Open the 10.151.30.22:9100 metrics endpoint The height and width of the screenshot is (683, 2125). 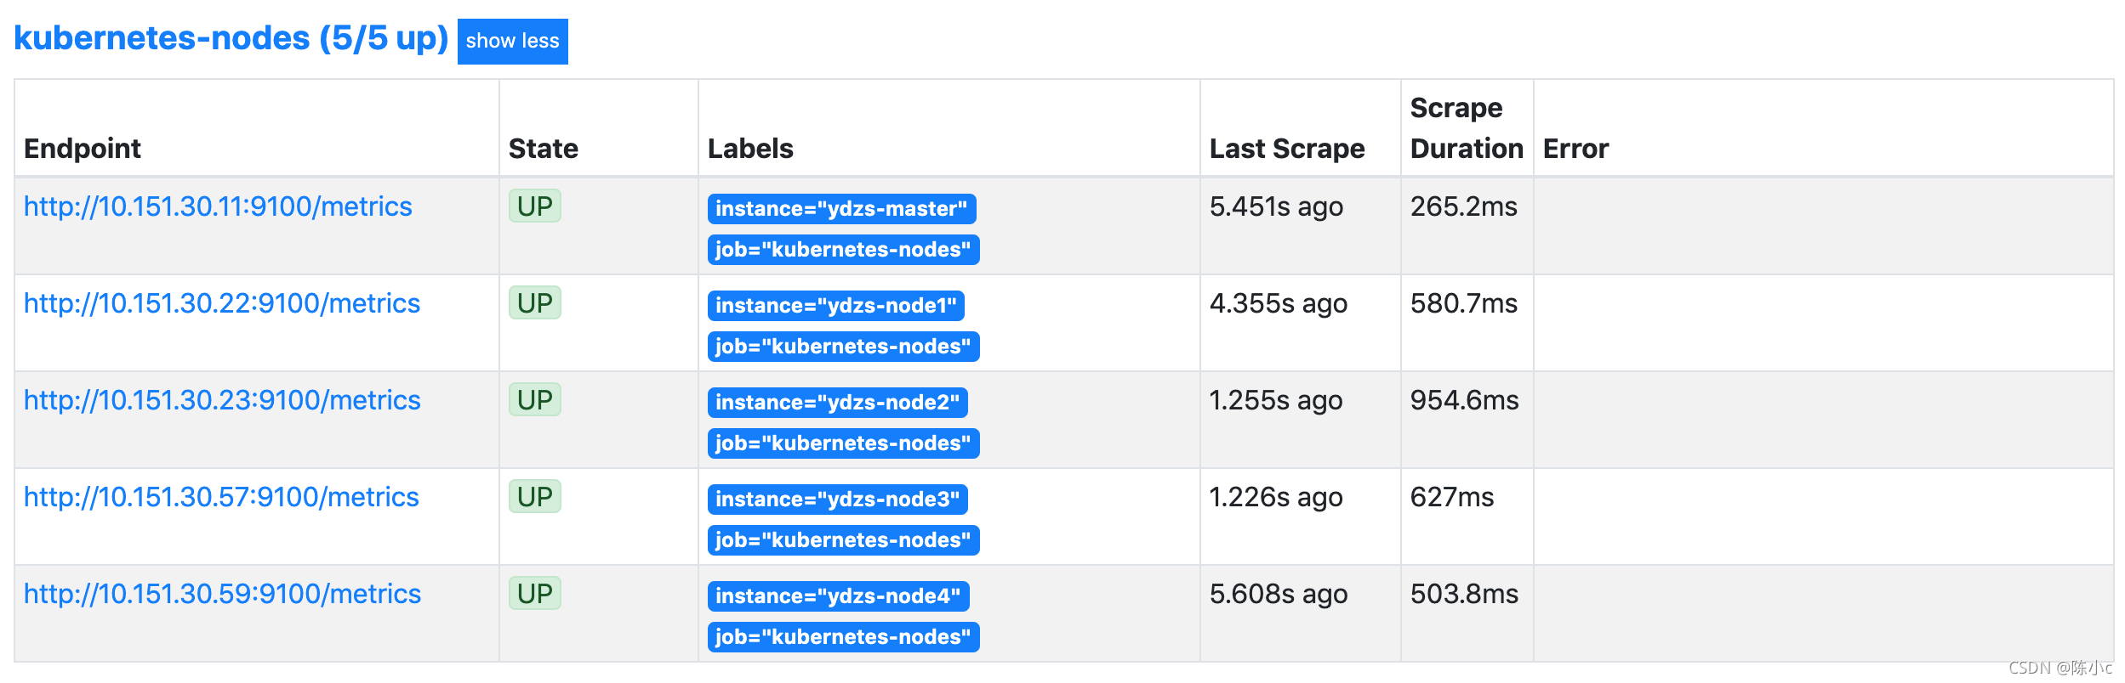click(222, 303)
